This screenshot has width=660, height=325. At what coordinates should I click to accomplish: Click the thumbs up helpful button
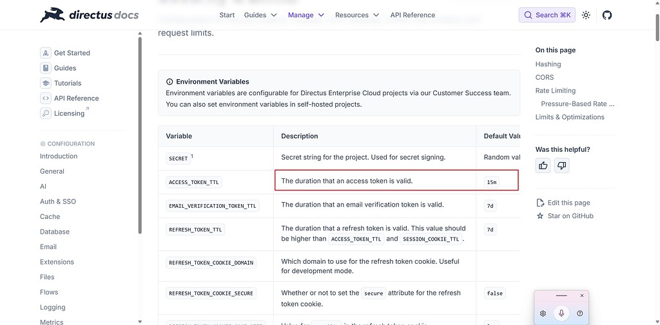(x=543, y=165)
